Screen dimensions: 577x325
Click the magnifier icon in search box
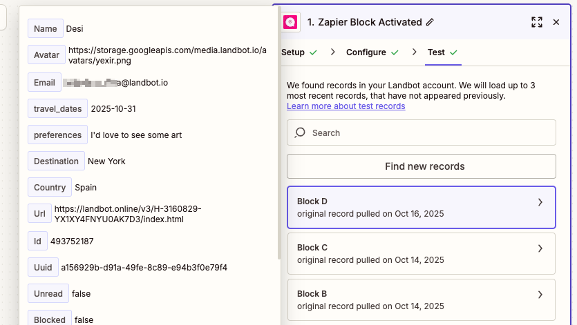[x=301, y=132]
